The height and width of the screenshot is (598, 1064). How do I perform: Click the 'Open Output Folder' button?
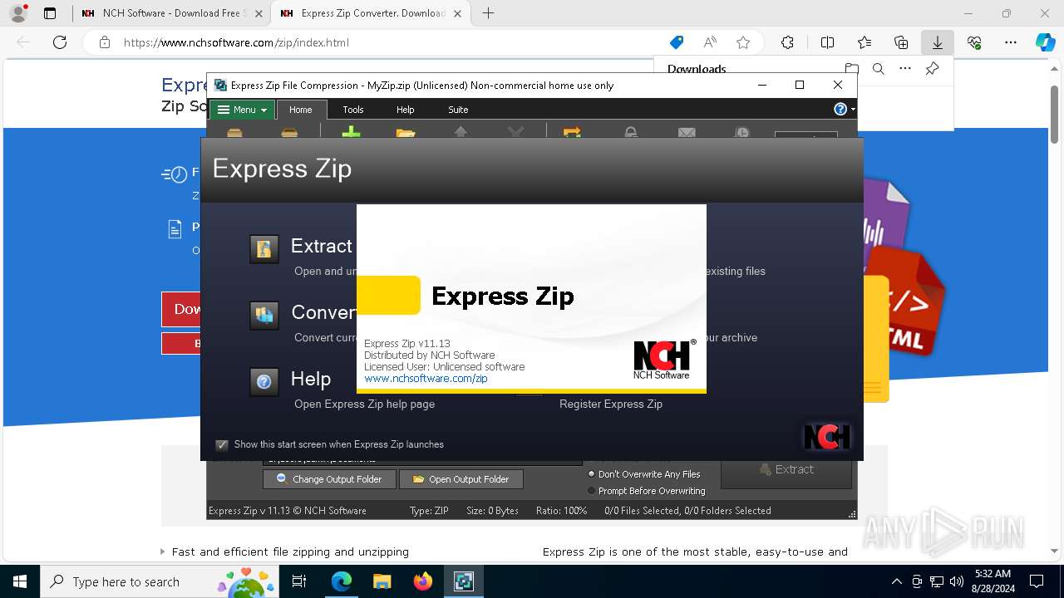[461, 479]
